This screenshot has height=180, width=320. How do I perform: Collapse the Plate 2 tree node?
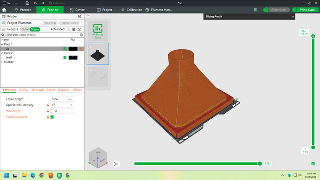point(2,53)
